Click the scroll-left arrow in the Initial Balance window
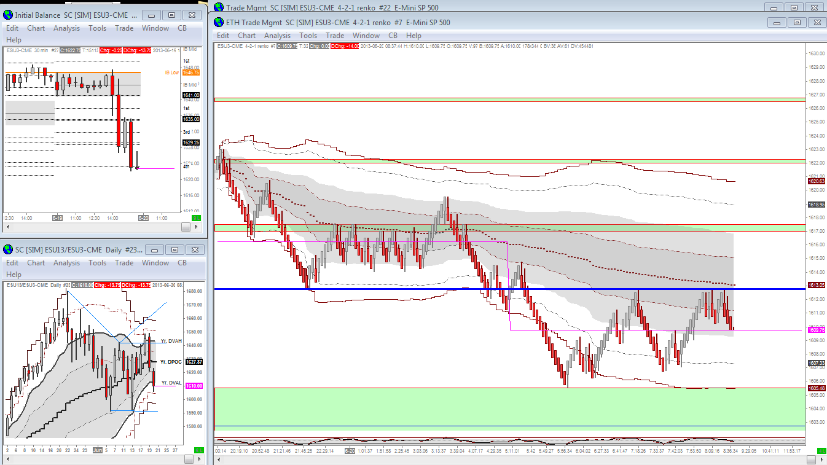 (x=9, y=227)
